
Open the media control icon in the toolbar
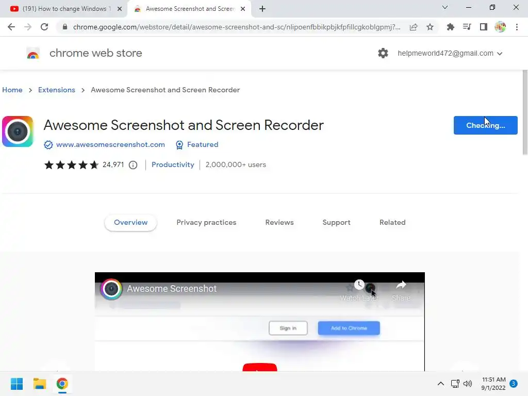point(467,27)
